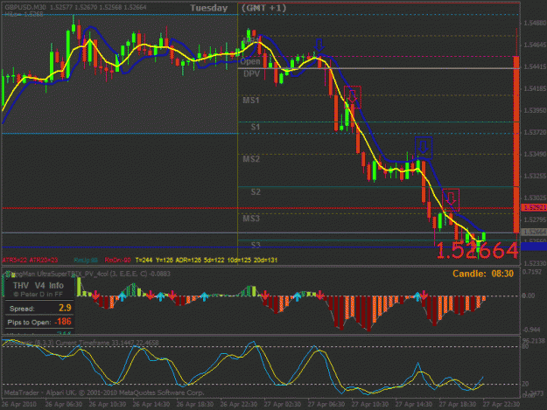This screenshot has height=410, width=547.
Task: Click the '27 Apr 14:30' time axis label
Action: tap(414, 405)
